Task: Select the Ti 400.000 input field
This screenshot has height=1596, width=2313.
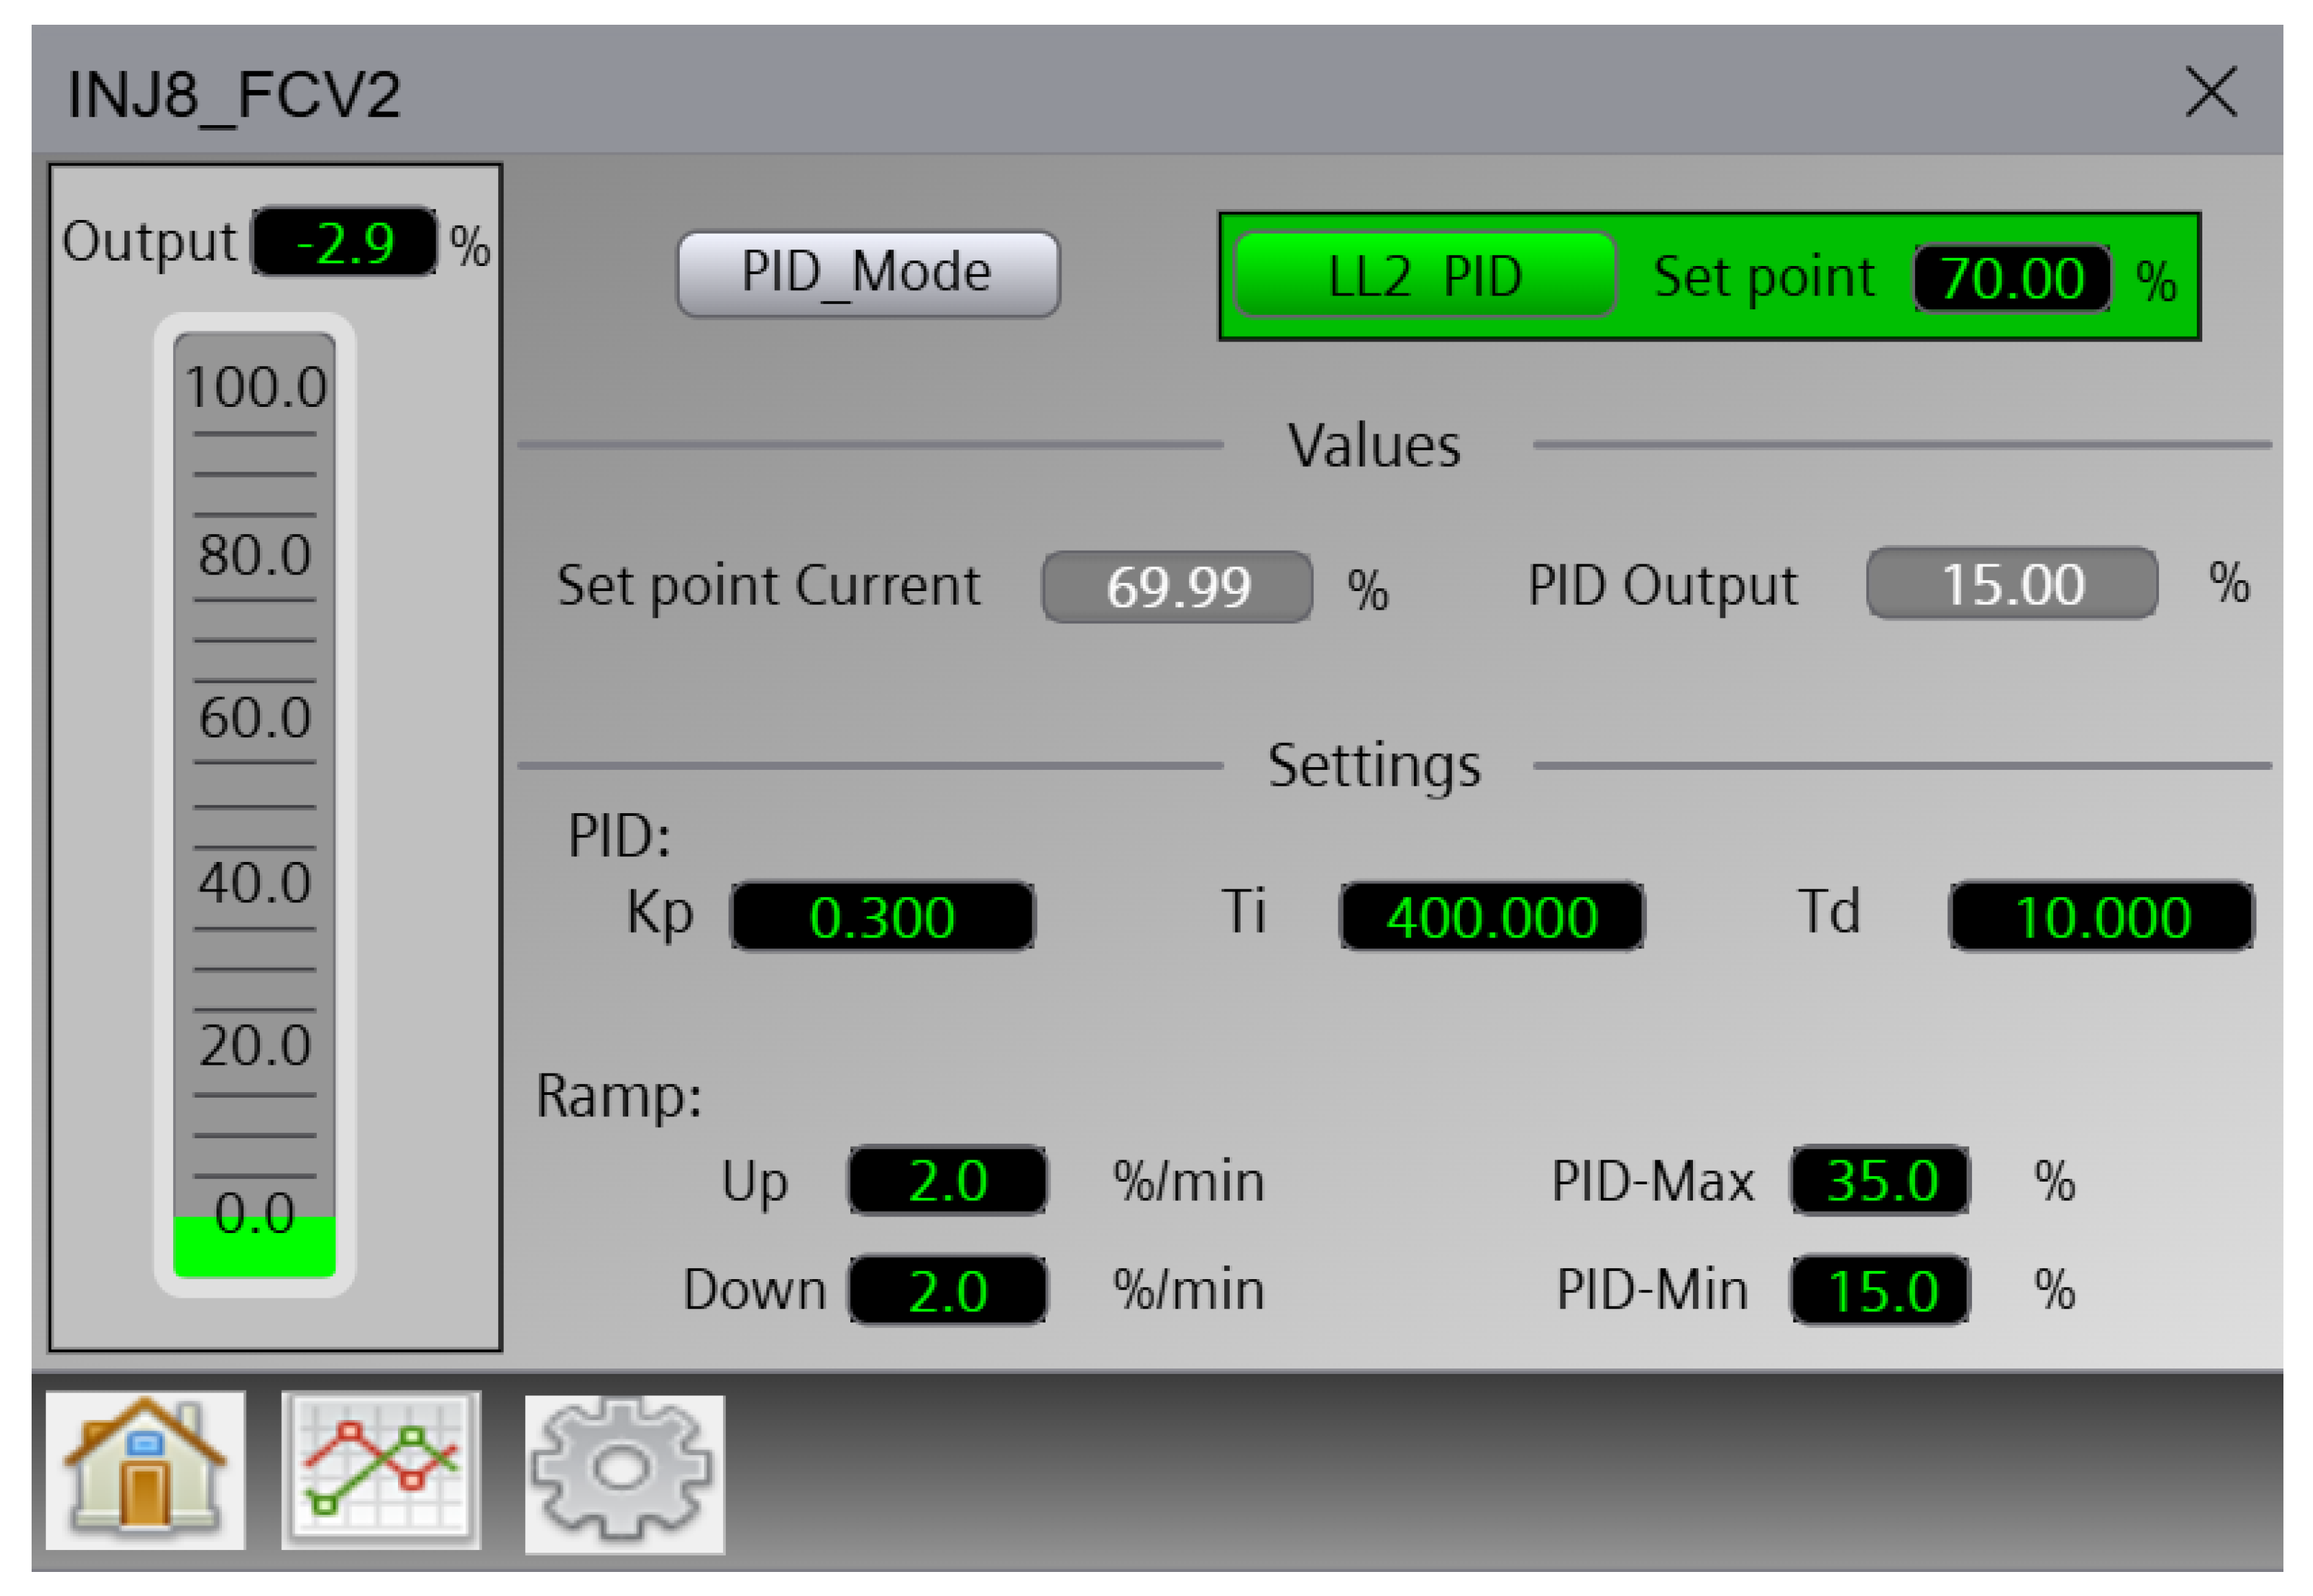Action: (1491, 916)
